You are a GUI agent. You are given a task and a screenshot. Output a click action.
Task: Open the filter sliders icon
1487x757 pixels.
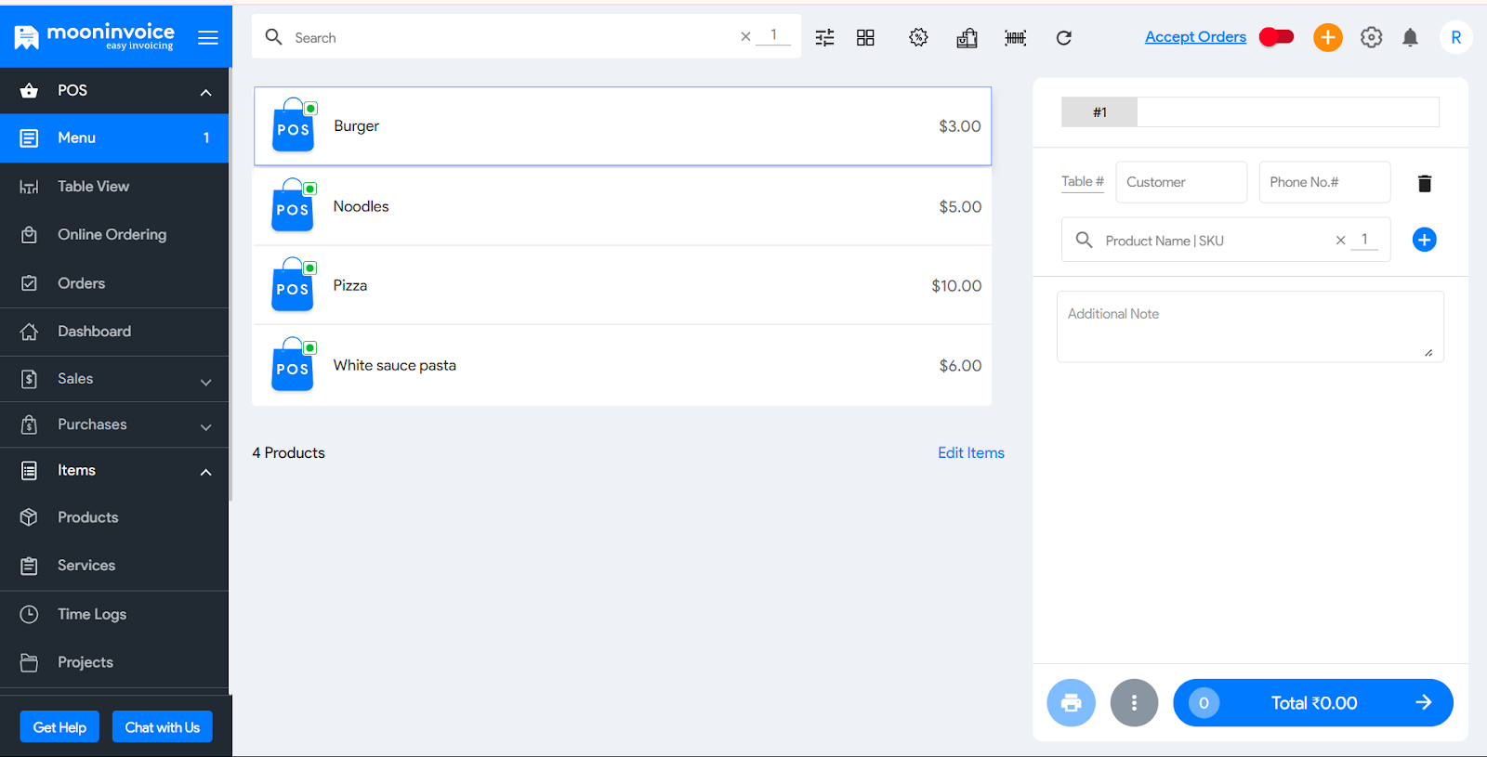pos(824,38)
